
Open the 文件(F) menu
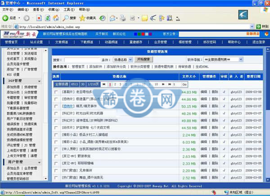(8, 9)
